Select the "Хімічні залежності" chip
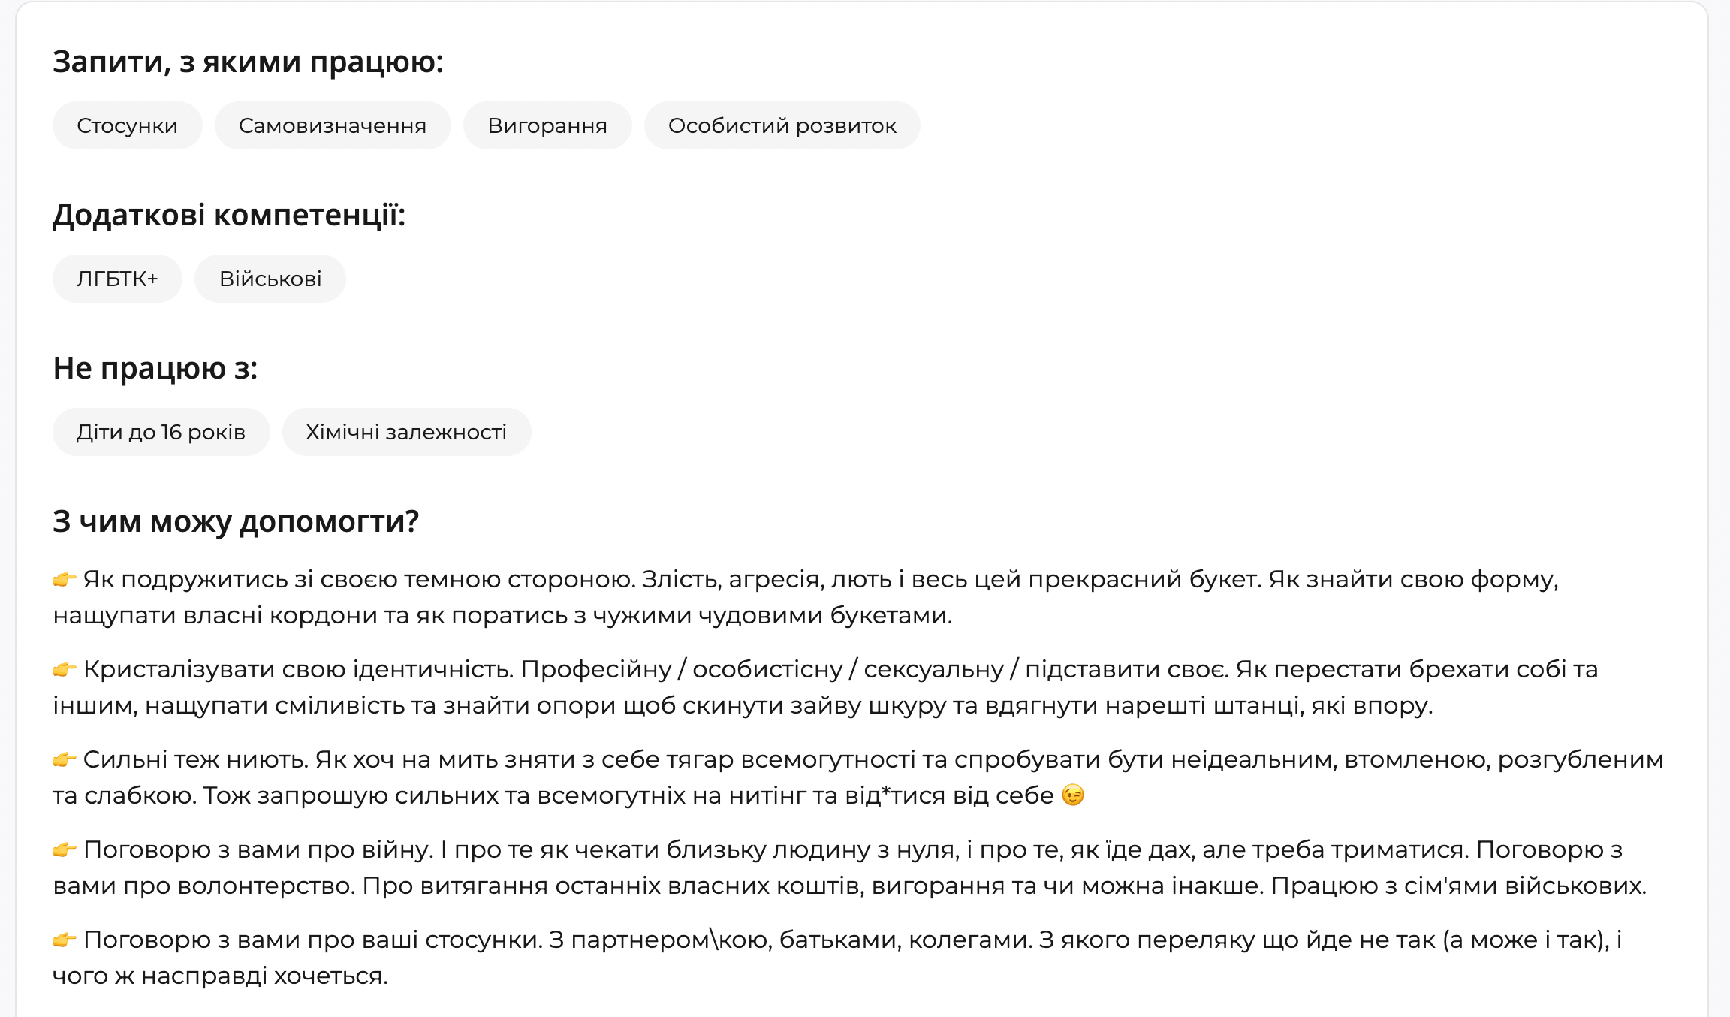 coord(406,431)
